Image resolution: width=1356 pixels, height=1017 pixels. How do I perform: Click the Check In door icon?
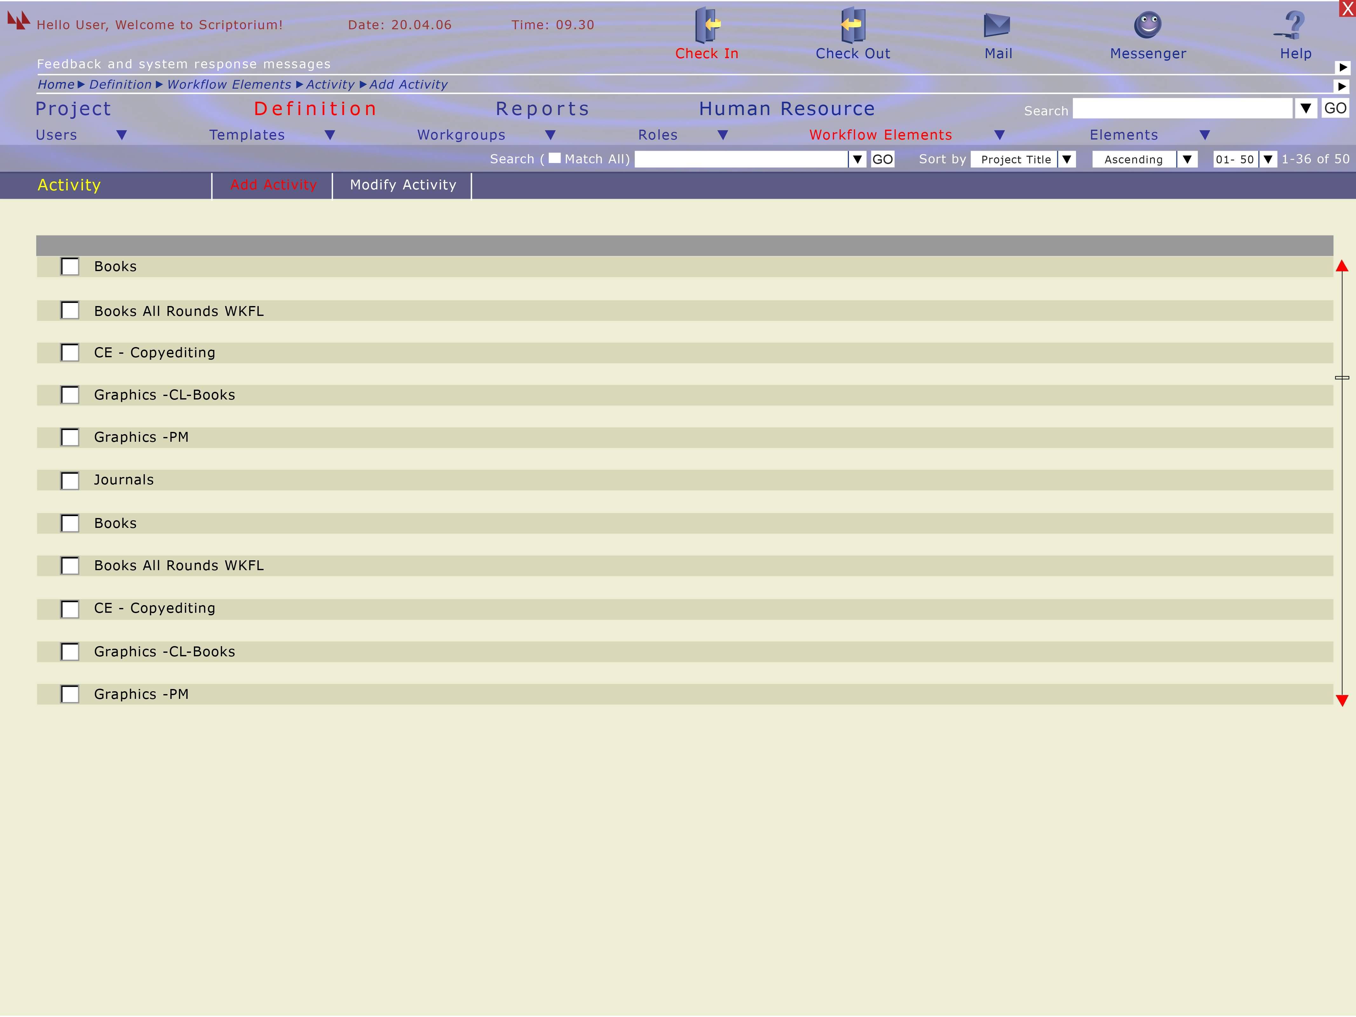pos(707,24)
